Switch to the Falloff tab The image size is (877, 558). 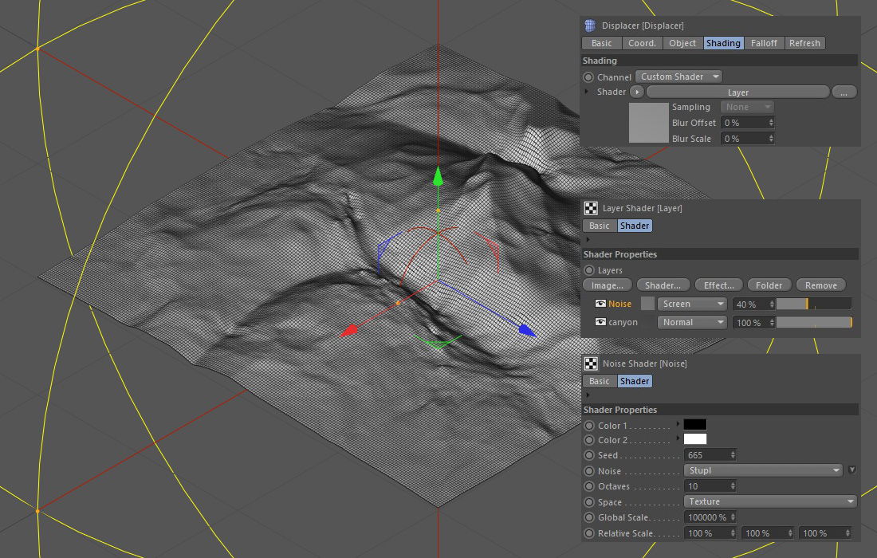[x=764, y=43]
